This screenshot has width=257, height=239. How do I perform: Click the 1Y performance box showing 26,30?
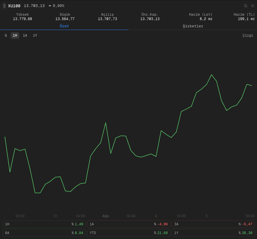[213, 233]
